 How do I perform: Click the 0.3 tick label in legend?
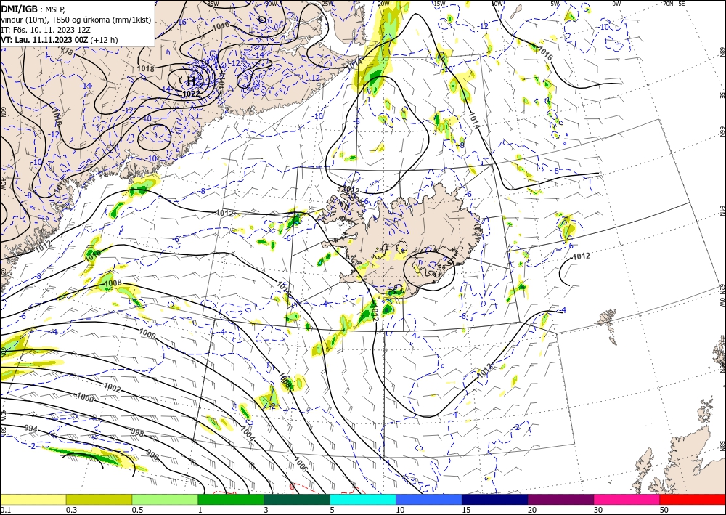[x=71, y=510]
